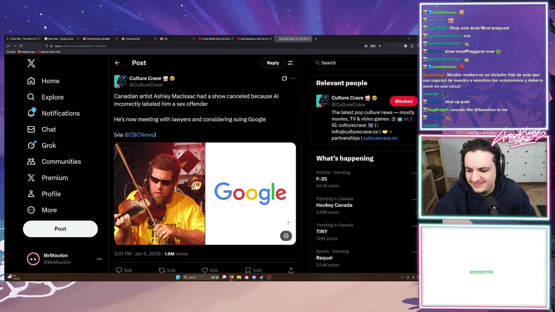Open the Google logo image
555x312 pixels.
[251, 194]
